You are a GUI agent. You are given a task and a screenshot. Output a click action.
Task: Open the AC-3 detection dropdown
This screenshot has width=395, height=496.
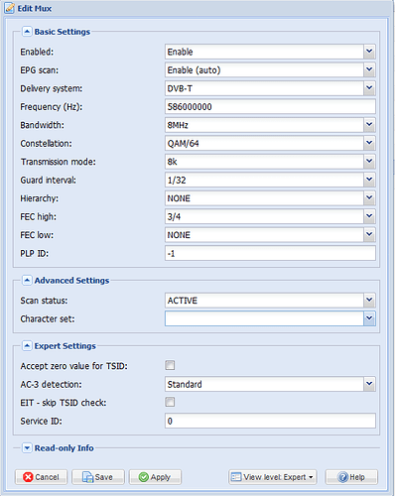click(369, 384)
